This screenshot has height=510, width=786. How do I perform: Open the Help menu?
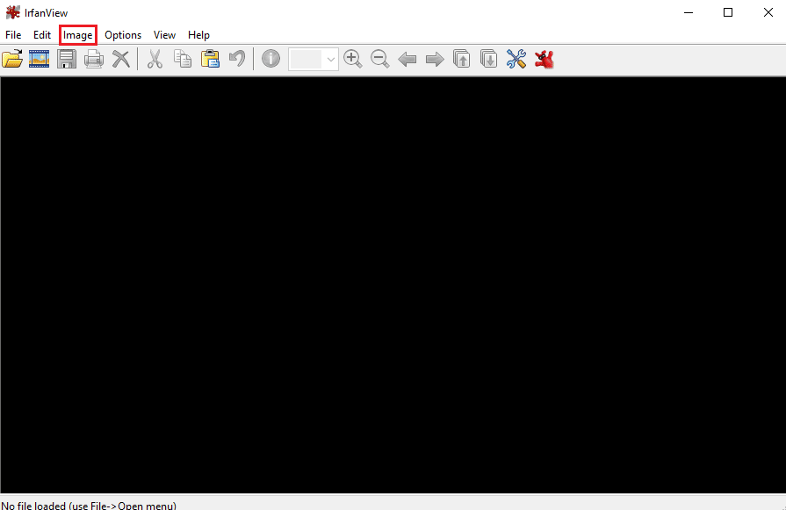pos(198,35)
